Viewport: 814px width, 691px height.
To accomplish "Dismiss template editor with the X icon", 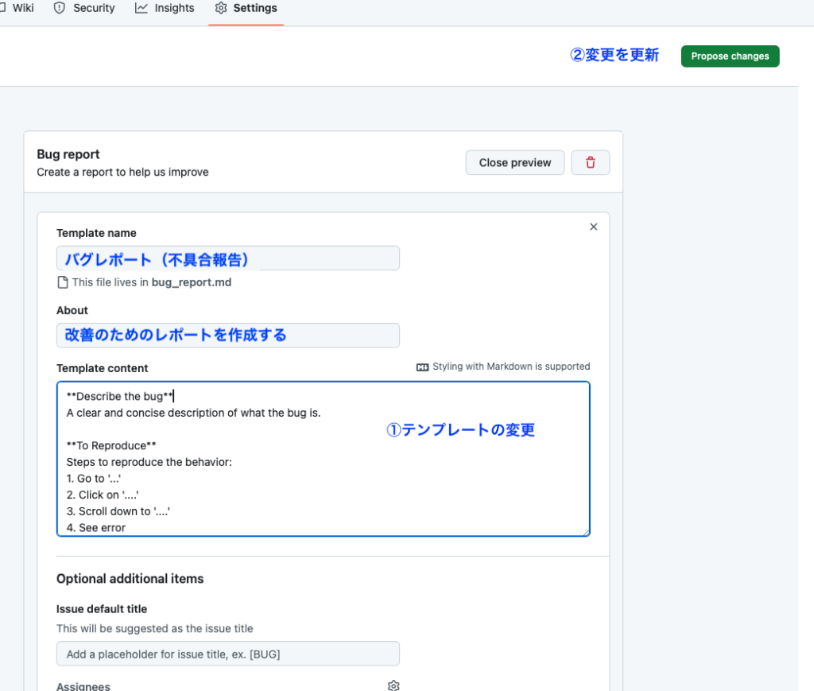I will coord(593,227).
